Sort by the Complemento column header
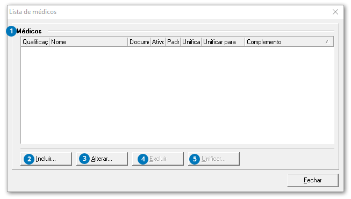351x199 pixels. [289, 42]
